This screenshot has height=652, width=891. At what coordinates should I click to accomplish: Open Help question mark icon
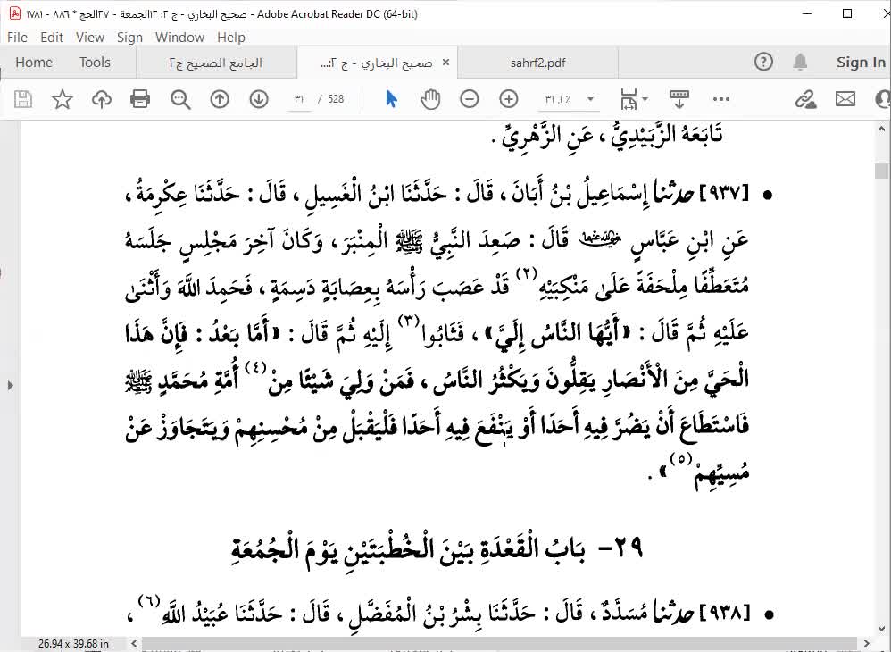[x=763, y=62]
